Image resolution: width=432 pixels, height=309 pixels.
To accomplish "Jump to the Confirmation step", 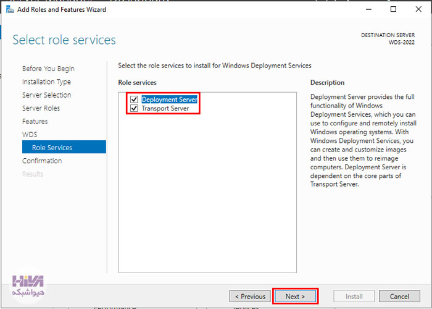I will pos(42,161).
